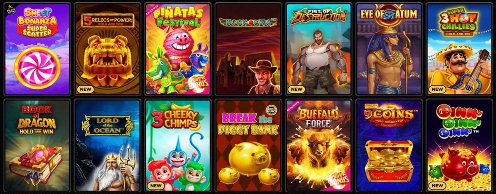Play the Oink Oink Oink game
Viewport: 496px width, 194px height.
click(459, 145)
